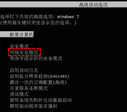Pick 禁用系统失败时自动重新启动 option
The height and width of the screenshot is (112, 127).
pyautogui.click(x=41, y=100)
